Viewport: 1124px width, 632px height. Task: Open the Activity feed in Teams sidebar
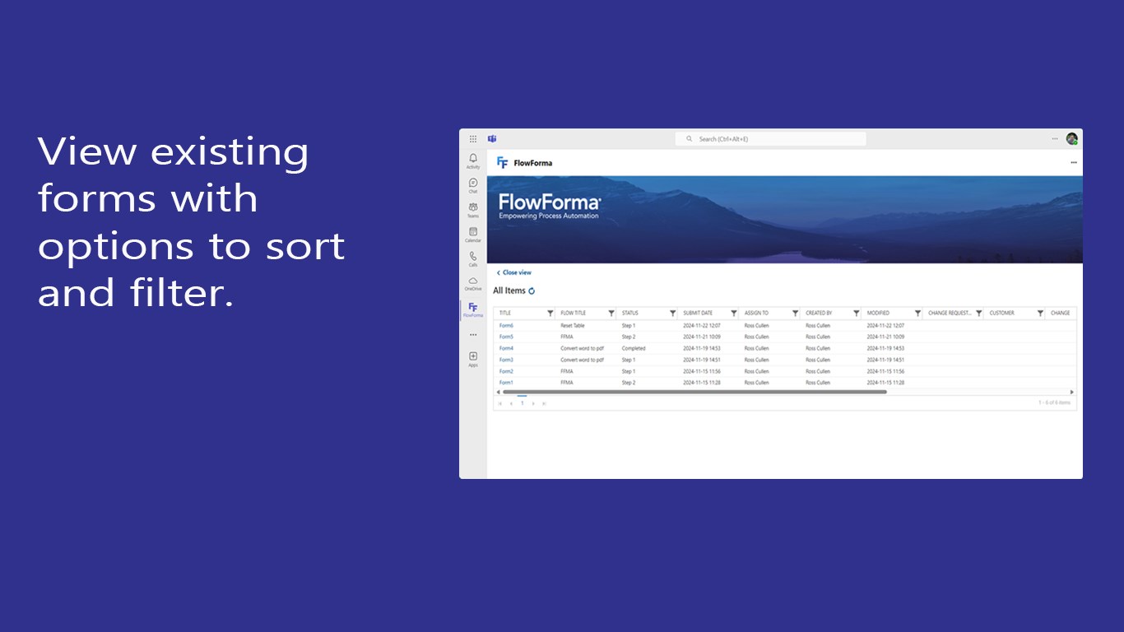[x=473, y=157]
